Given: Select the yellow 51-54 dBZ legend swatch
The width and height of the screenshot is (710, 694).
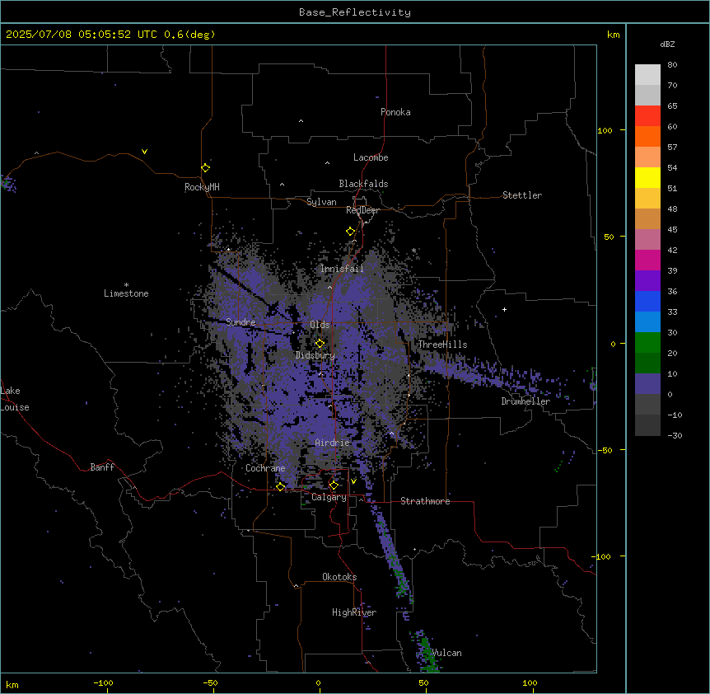Looking at the screenshot, I should pyautogui.click(x=647, y=177).
